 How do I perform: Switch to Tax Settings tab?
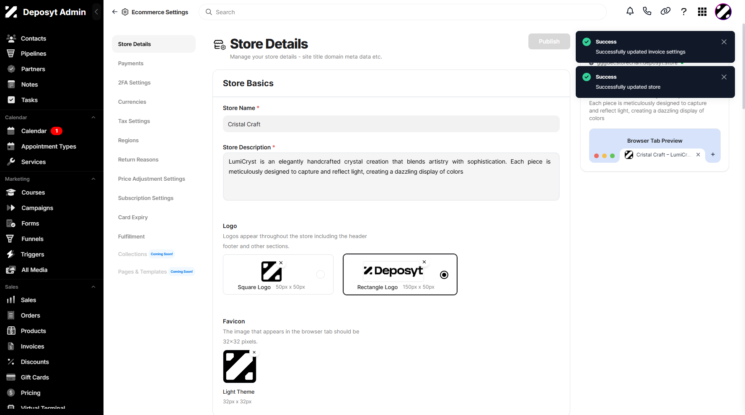point(134,121)
